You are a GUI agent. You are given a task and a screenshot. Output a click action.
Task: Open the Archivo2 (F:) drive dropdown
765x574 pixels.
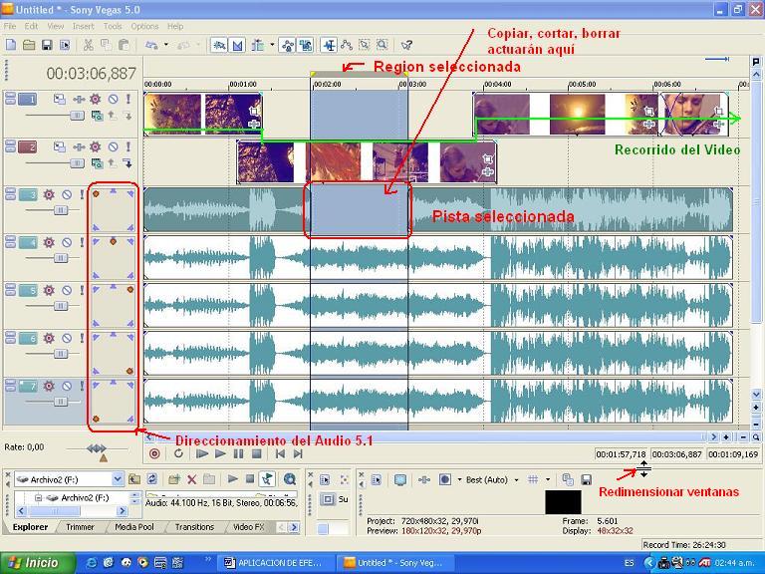[118, 479]
